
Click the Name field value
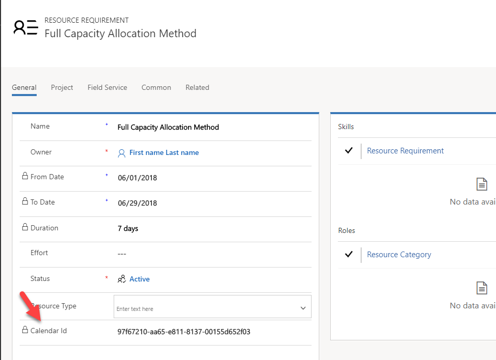[168, 127]
